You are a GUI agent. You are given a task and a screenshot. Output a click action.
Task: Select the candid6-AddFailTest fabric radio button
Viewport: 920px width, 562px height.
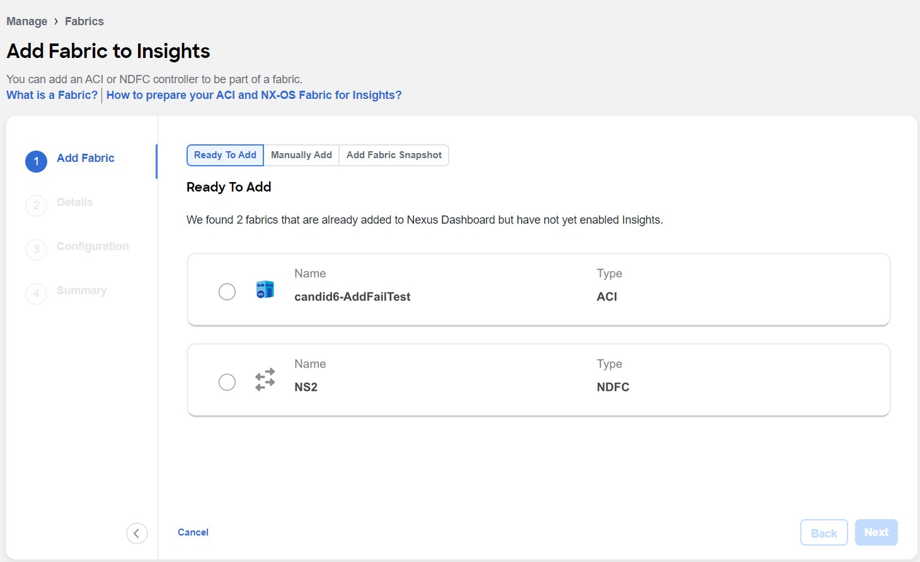click(x=227, y=292)
